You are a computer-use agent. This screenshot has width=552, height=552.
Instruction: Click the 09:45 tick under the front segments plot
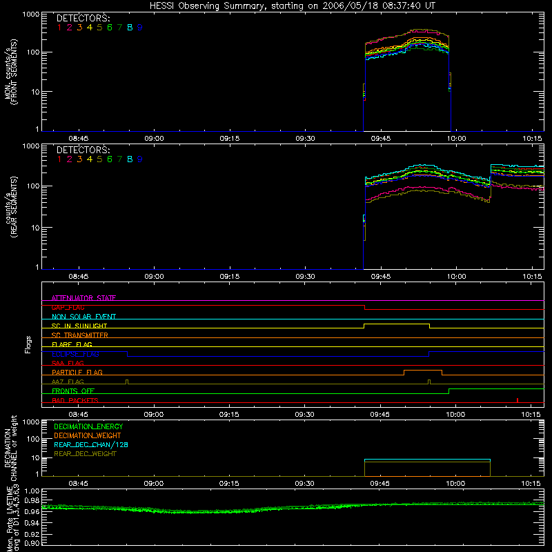click(381, 139)
